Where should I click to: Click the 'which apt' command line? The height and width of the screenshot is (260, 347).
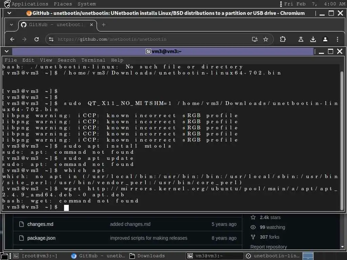tap(53, 171)
